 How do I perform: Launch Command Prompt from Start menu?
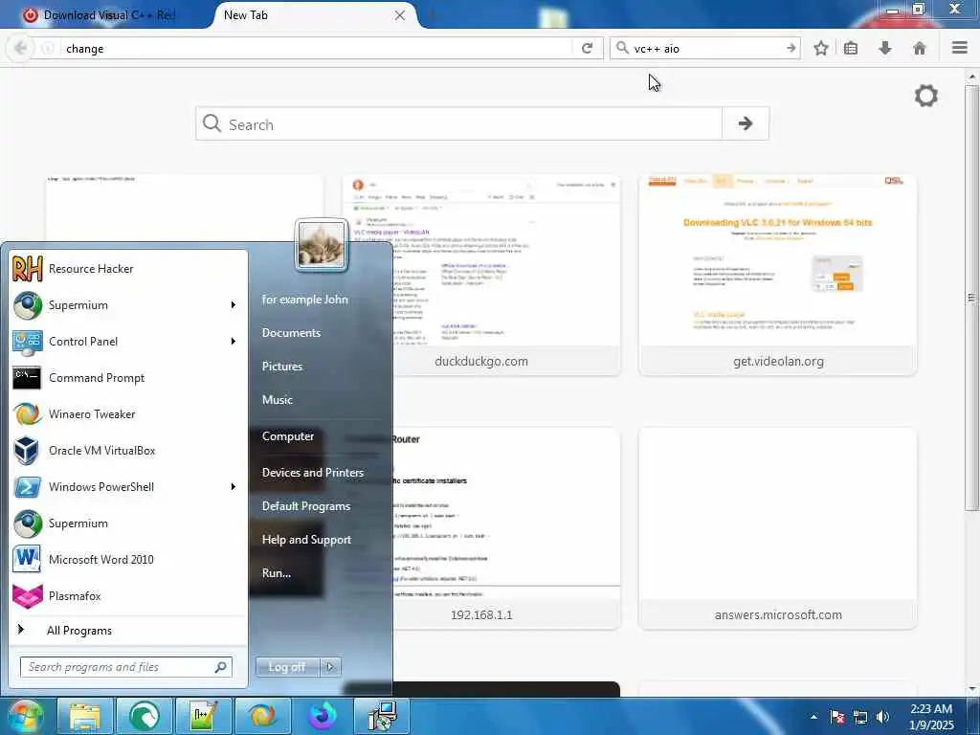(128, 377)
